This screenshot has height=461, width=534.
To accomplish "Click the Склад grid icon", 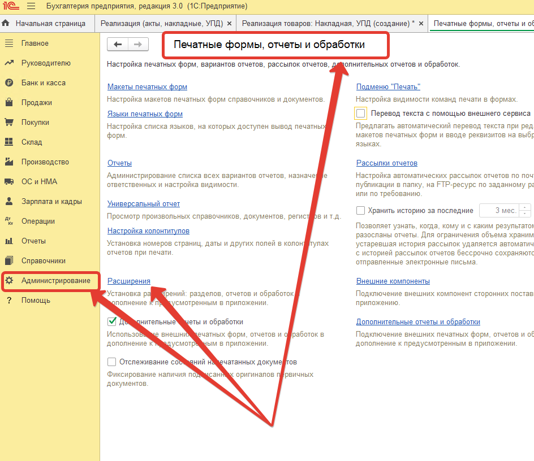I will pos(9,142).
